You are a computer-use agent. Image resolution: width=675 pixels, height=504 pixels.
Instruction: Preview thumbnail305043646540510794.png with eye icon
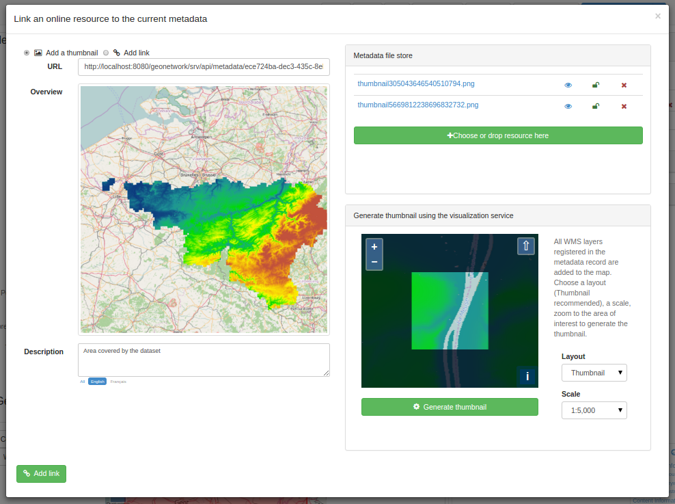568,85
